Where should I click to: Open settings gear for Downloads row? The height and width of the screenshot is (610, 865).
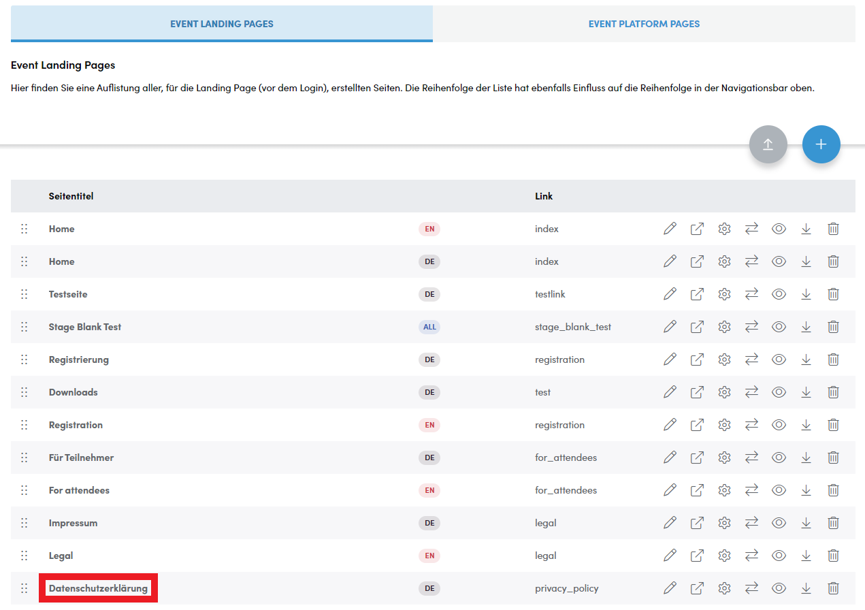[724, 392]
